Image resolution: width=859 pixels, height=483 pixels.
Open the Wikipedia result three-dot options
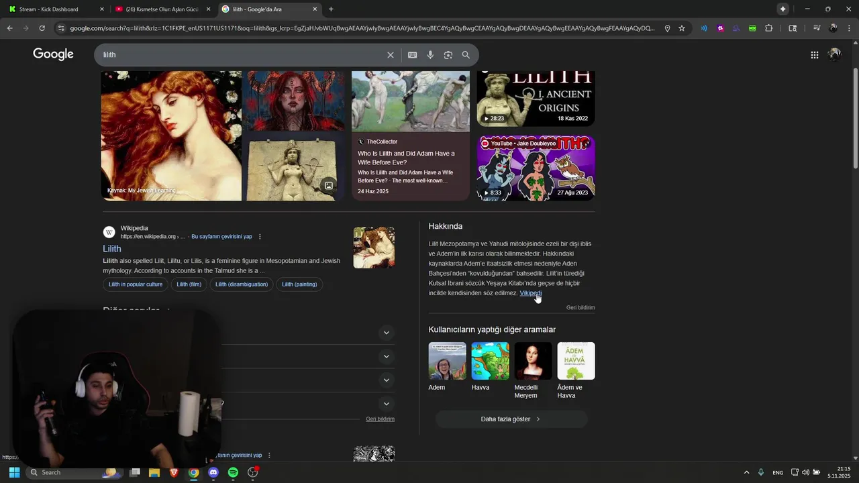point(260,236)
